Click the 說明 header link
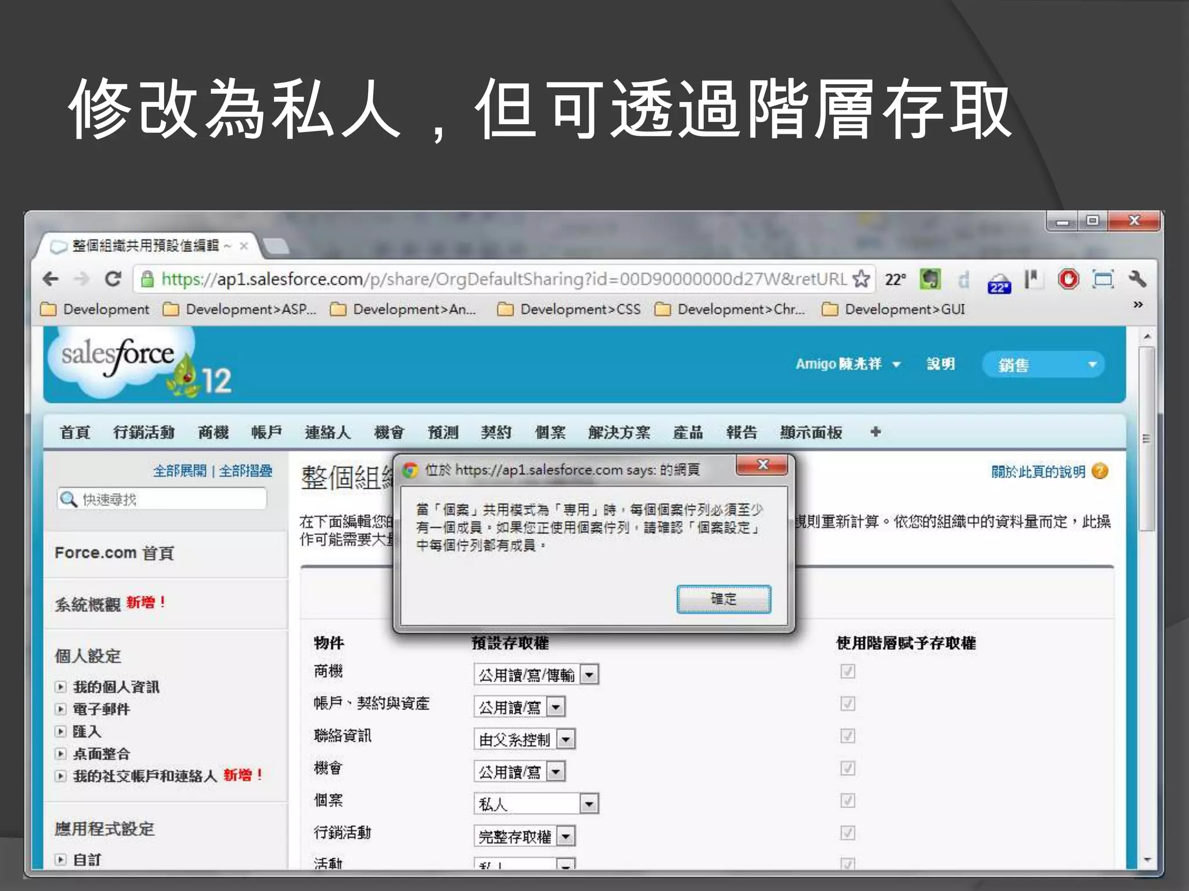 click(941, 364)
